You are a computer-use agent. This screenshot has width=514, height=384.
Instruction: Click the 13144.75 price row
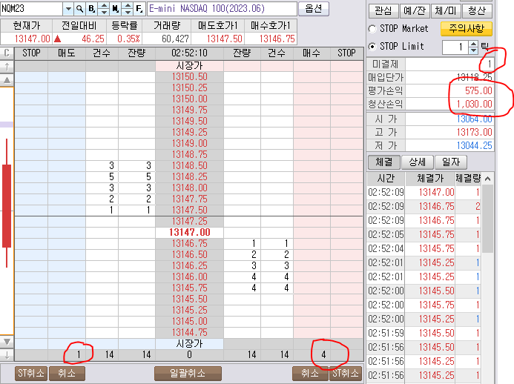(189, 332)
